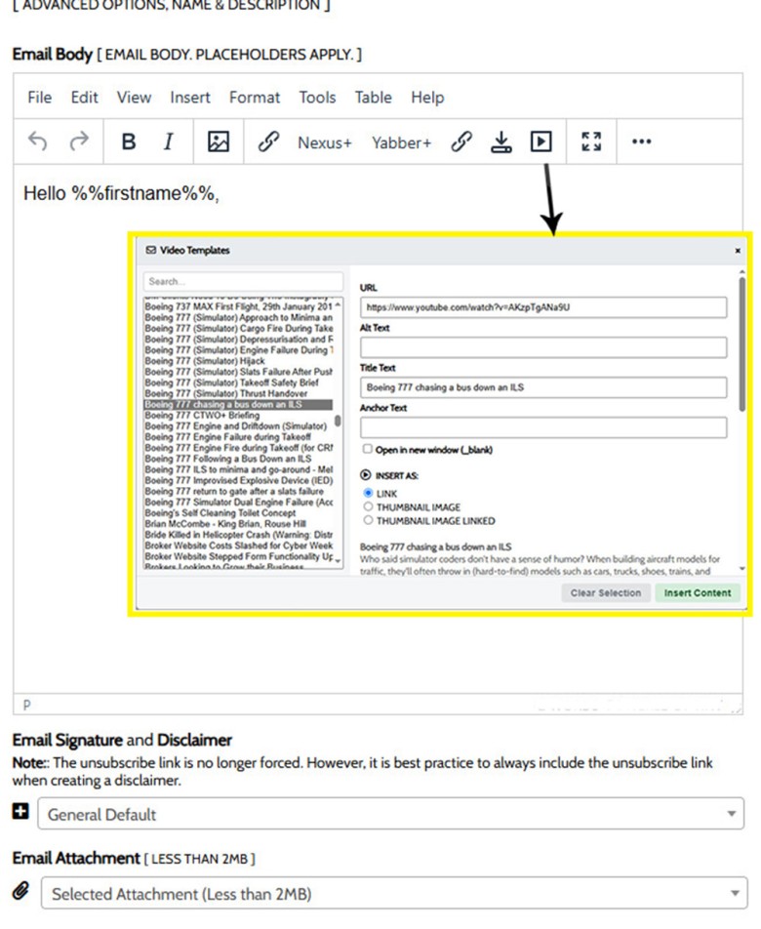Open the video templates play icon

[541, 141]
